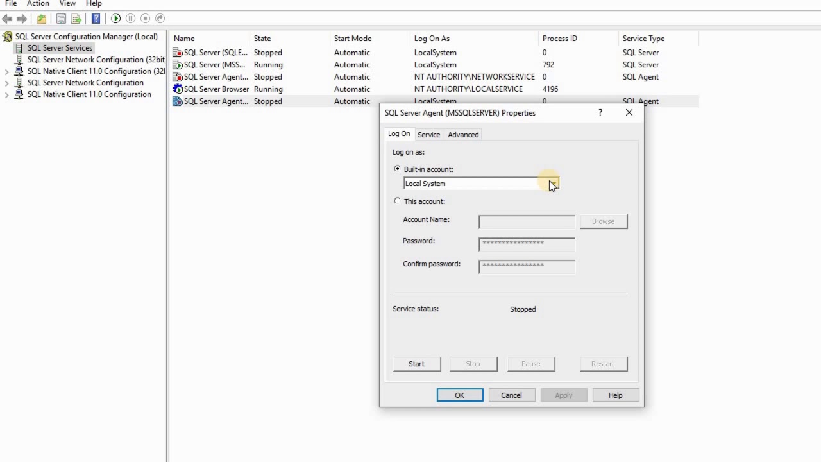Click the Properties toolbar icon
Viewport: 821px width, 462px height.
[x=61, y=19]
